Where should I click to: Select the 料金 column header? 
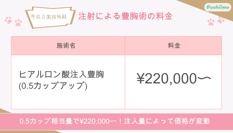click(x=174, y=46)
